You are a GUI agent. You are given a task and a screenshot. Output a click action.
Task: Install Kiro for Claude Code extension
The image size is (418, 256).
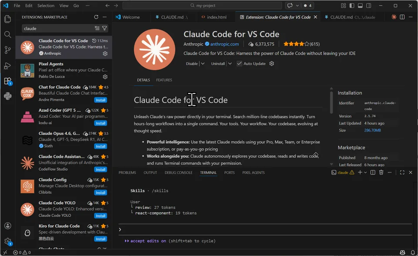click(101, 239)
